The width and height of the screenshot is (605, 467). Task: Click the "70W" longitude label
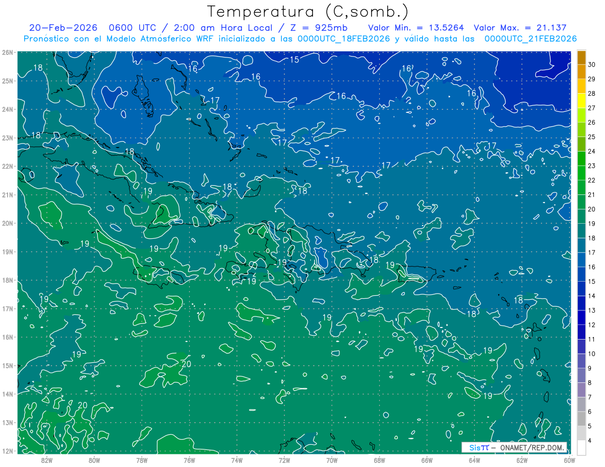tap(332, 460)
